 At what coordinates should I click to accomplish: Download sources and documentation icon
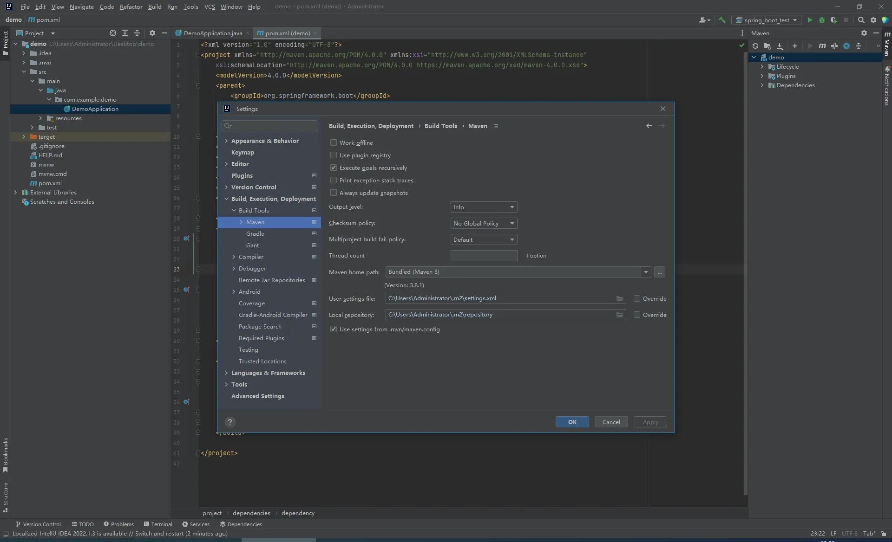[x=780, y=46]
